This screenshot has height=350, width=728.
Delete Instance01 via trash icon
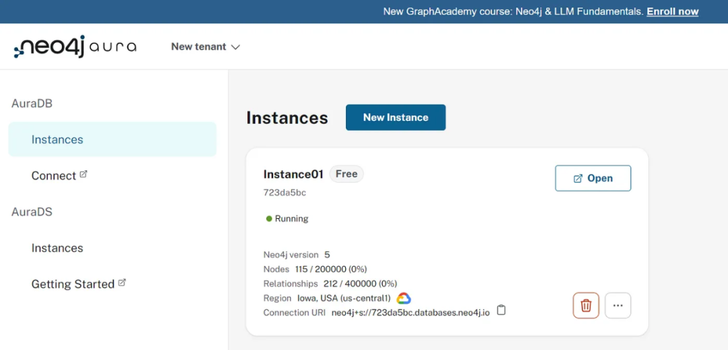click(586, 306)
